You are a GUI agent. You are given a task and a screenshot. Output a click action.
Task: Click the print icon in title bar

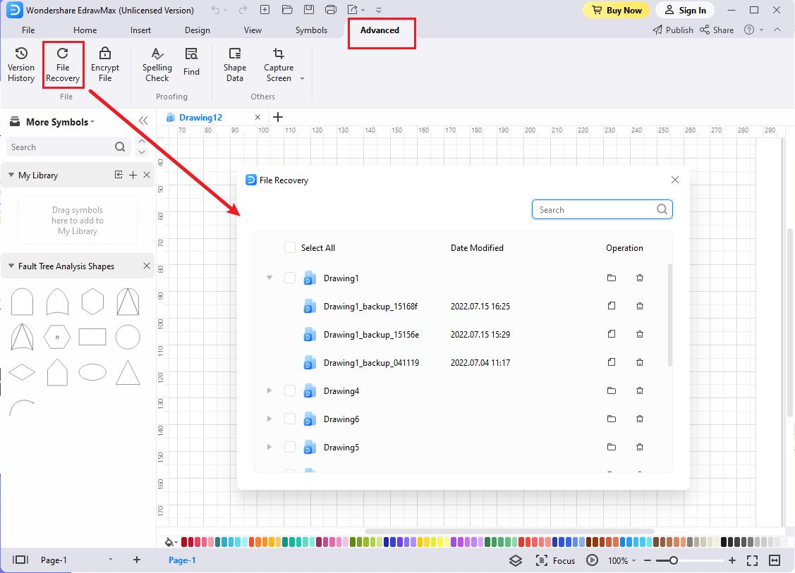(331, 10)
